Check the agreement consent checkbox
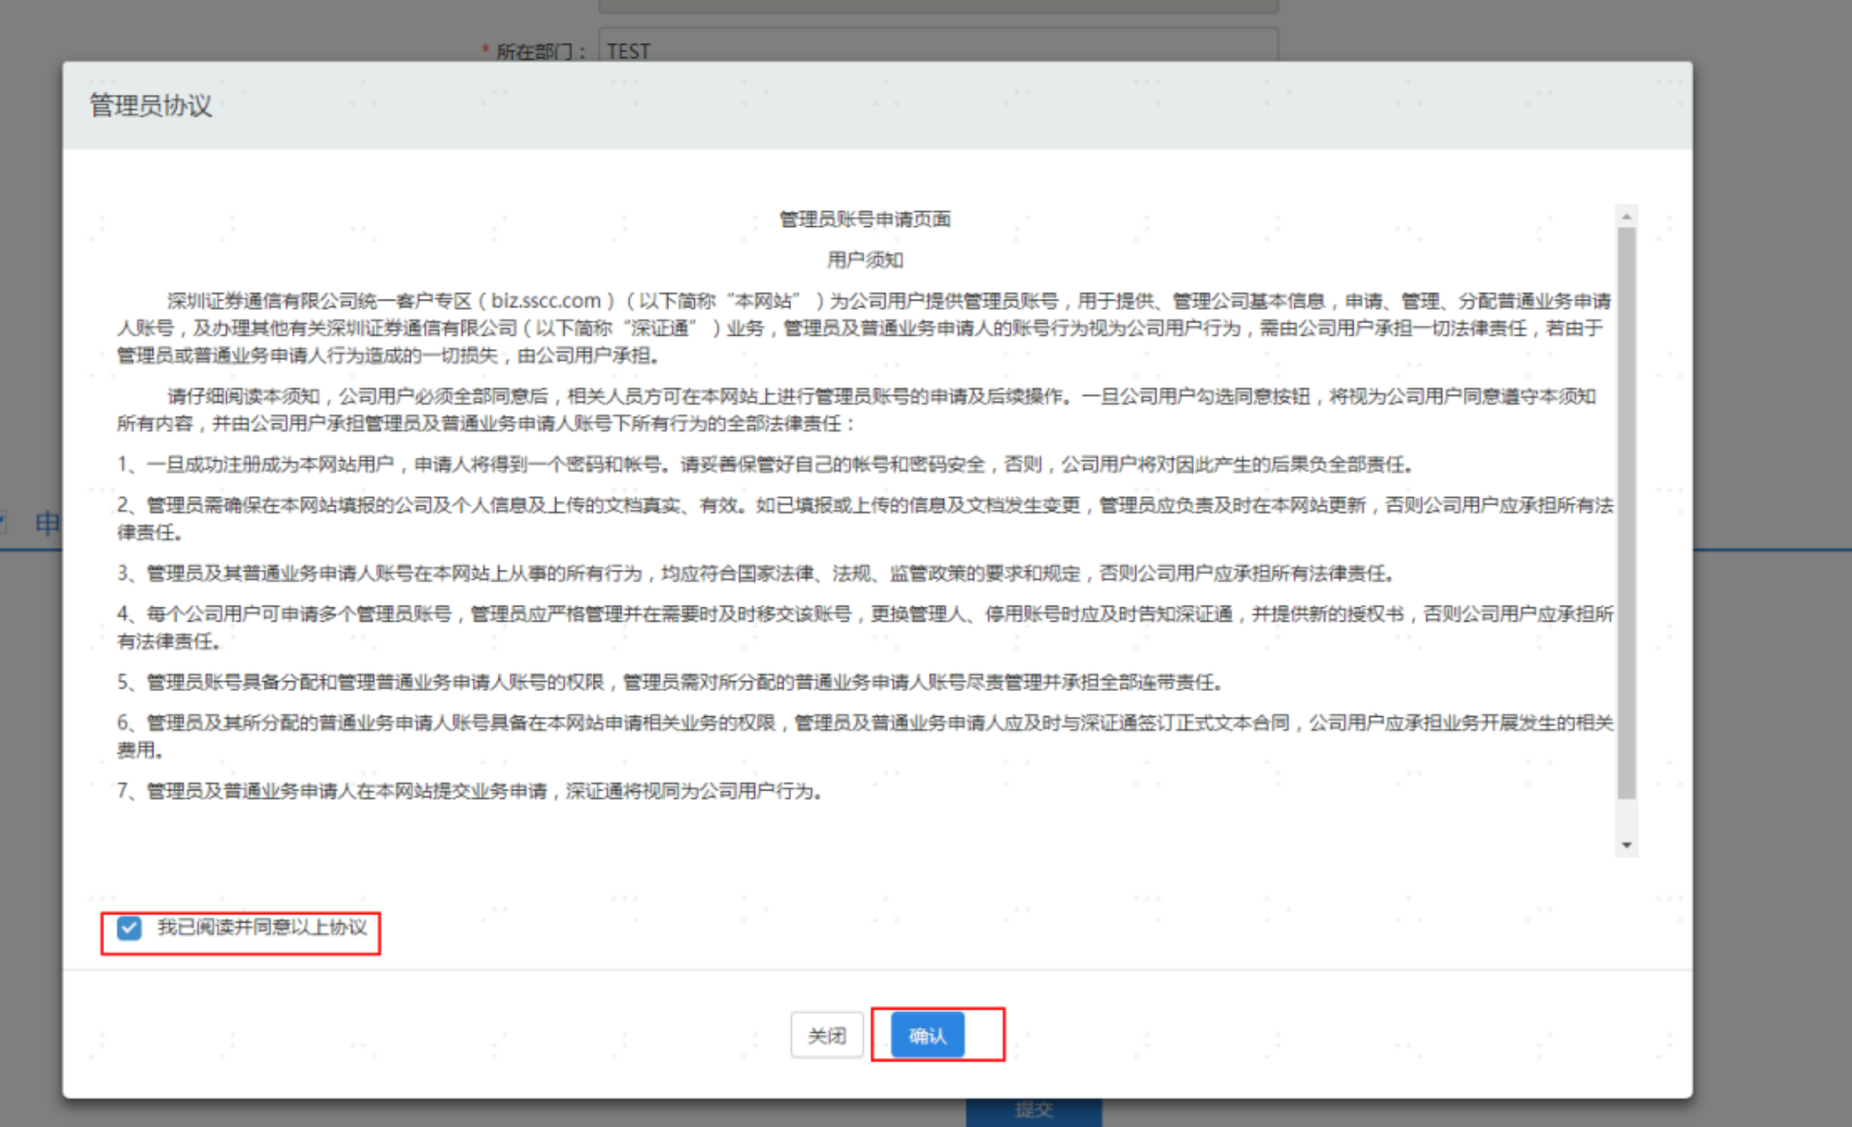The width and height of the screenshot is (1852, 1127). (129, 928)
